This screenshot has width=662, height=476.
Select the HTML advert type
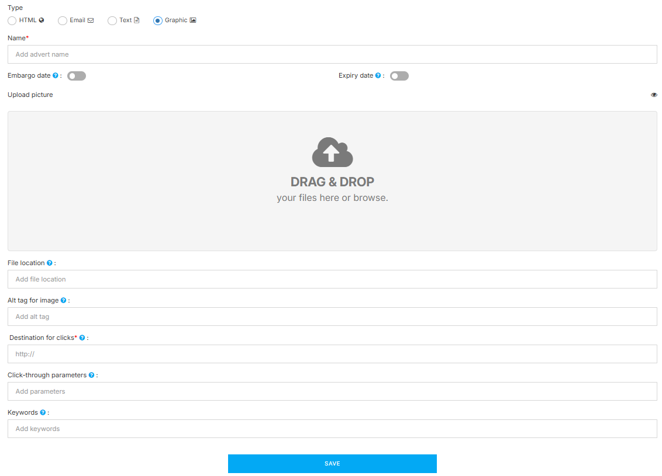coord(12,20)
